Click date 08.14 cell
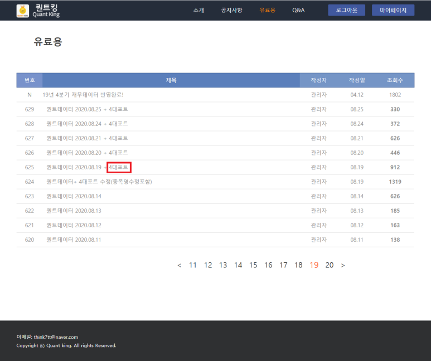Image resolution: width=431 pixels, height=361 pixels. 357,196
